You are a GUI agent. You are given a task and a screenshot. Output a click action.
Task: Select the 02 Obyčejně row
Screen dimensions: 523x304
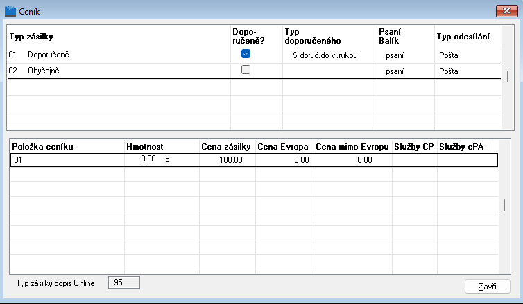pyautogui.click(x=254, y=71)
